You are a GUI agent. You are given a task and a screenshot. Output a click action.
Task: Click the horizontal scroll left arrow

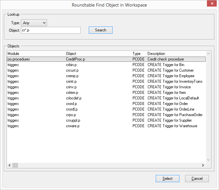pos(9,165)
